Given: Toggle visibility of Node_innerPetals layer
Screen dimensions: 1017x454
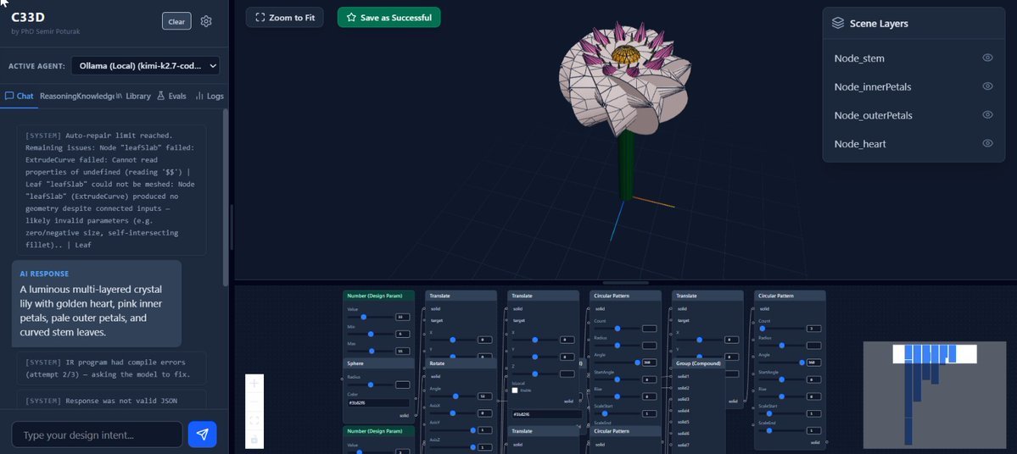Looking at the screenshot, I should coord(987,86).
